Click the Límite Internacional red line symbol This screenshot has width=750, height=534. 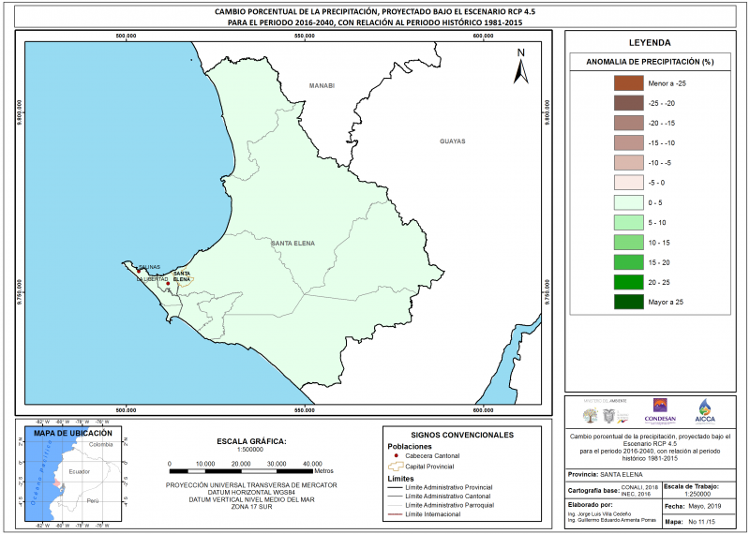click(395, 514)
